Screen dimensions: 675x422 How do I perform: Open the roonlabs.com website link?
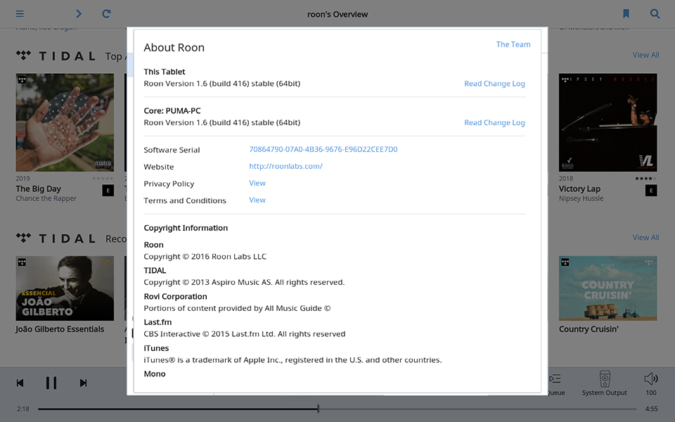pos(286,166)
